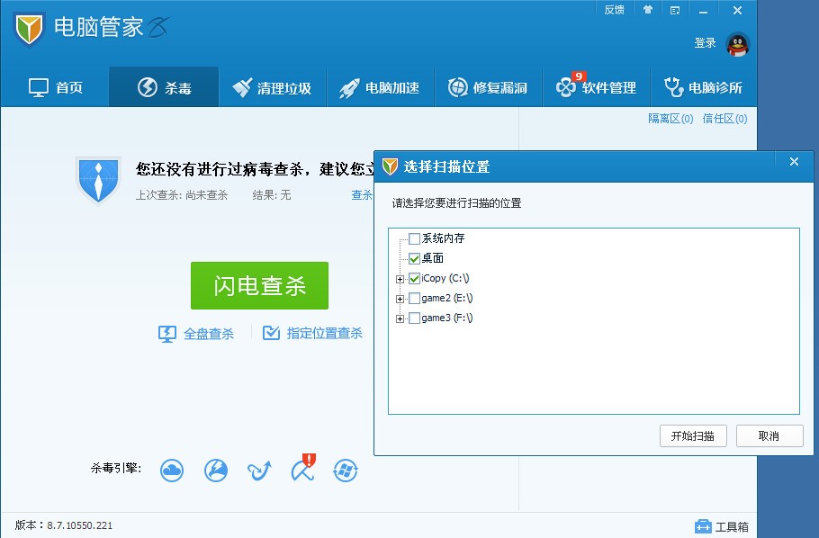Open the 电脑加速 tab
819x538 pixels.
pos(380,87)
